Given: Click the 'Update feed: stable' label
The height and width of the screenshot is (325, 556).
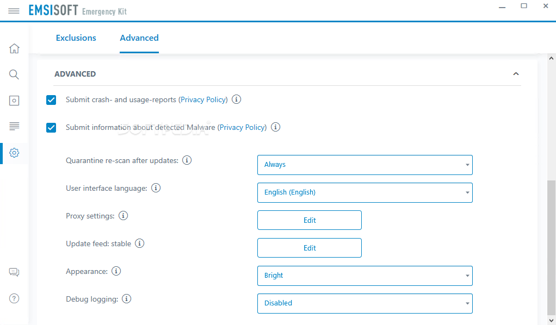Looking at the screenshot, I should 98,244.
